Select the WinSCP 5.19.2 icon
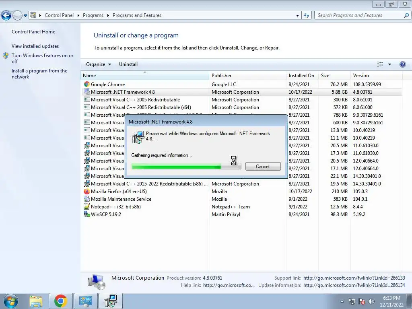Viewport: 412px width, 309px height. pos(87,214)
